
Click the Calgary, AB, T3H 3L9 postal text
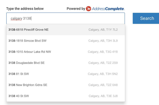103,41
